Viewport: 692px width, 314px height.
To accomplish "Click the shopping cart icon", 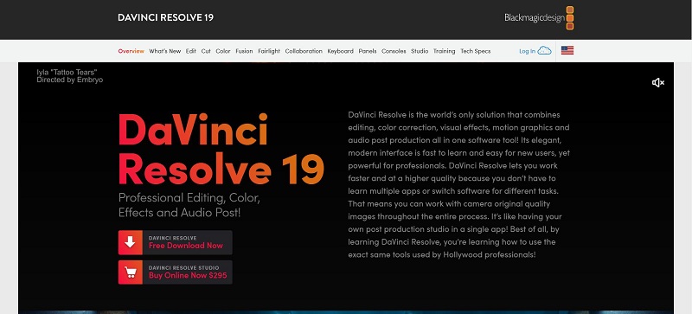I will click(x=131, y=272).
